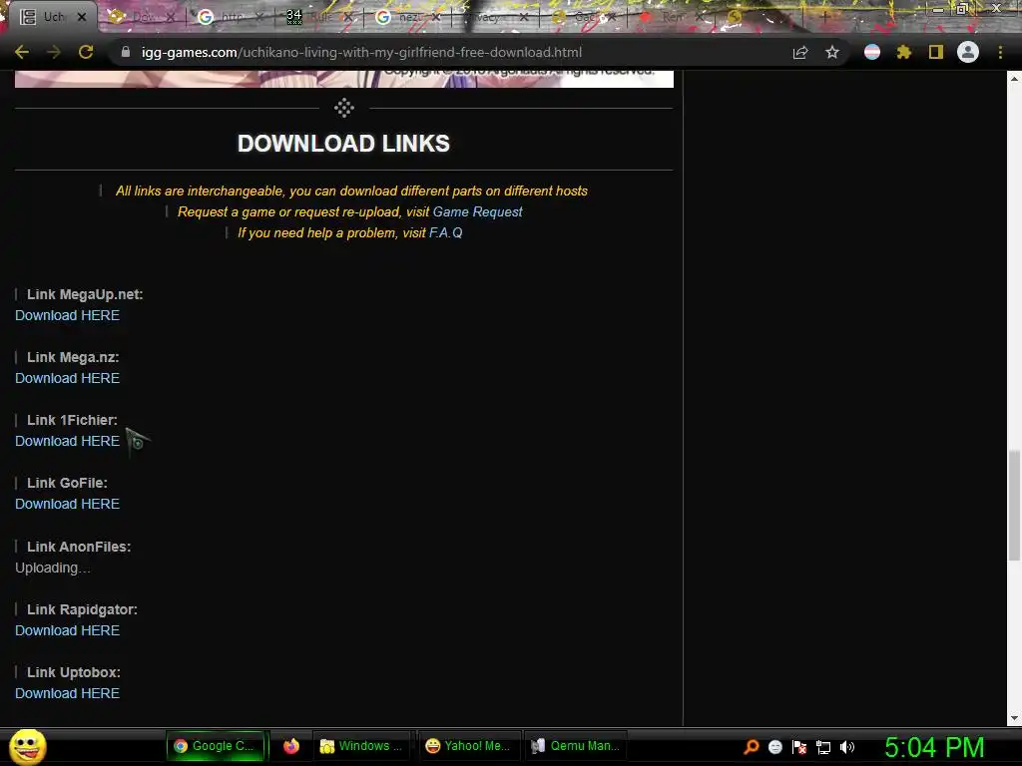Open the smiley Start button
The height and width of the screenshot is (766, 1022).
tap(27, 746)
